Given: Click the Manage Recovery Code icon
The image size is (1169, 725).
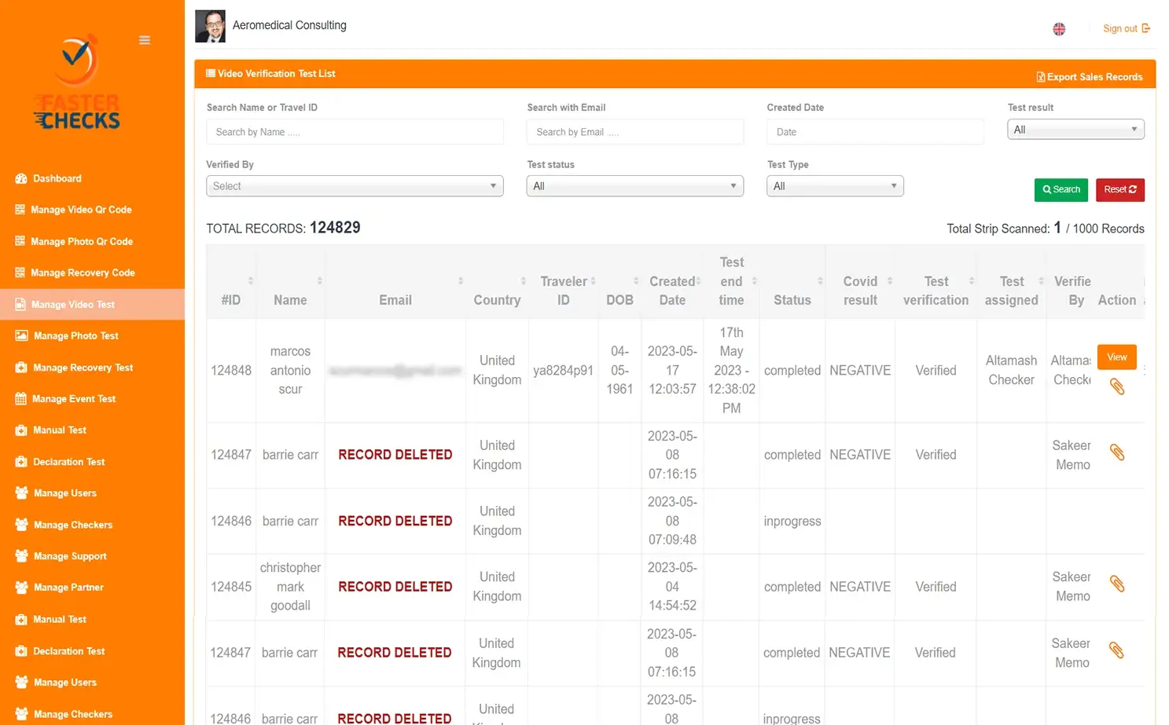Looking at the screenshot, I should click(19, 273).
